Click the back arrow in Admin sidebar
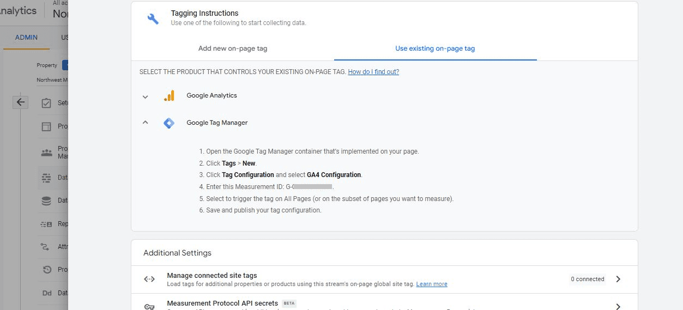This screenshot has width=683, height=310. 21,102
